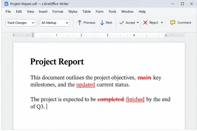
Task: Click the green checkmark Accept icon
Action: click(122, 23)
